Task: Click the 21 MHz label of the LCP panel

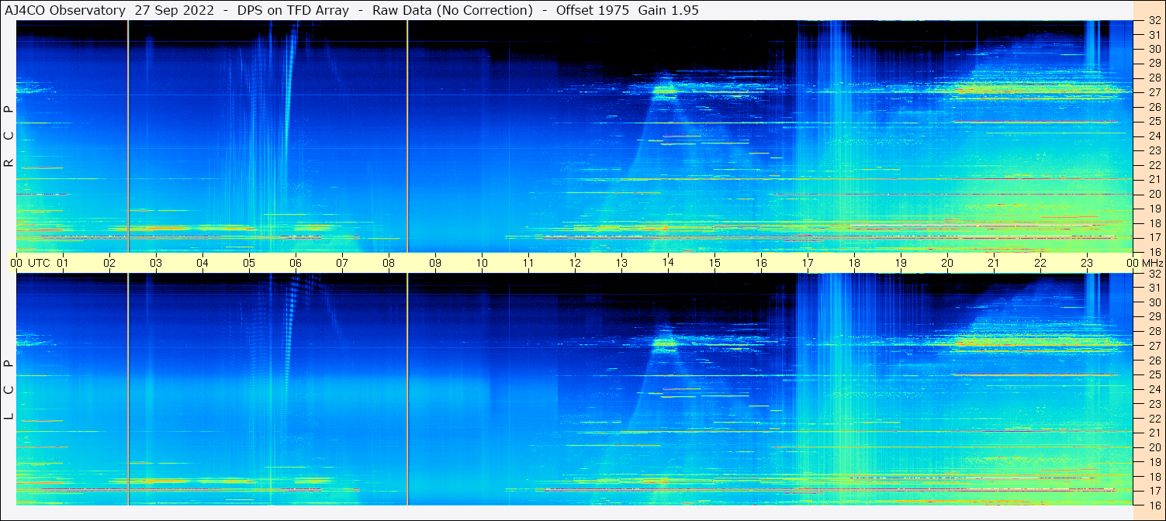Action: coord(1154,433)
